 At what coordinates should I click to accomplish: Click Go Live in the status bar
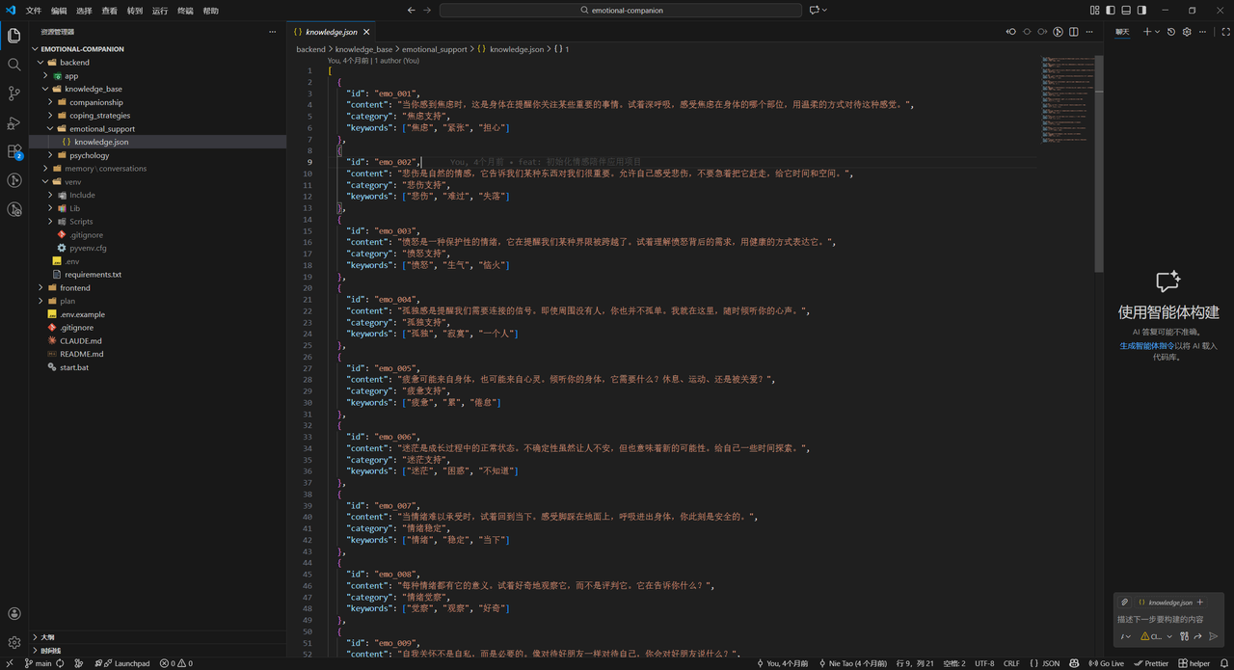[1106, 663]
